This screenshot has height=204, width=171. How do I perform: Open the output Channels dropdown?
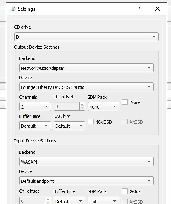click(35, 106)
